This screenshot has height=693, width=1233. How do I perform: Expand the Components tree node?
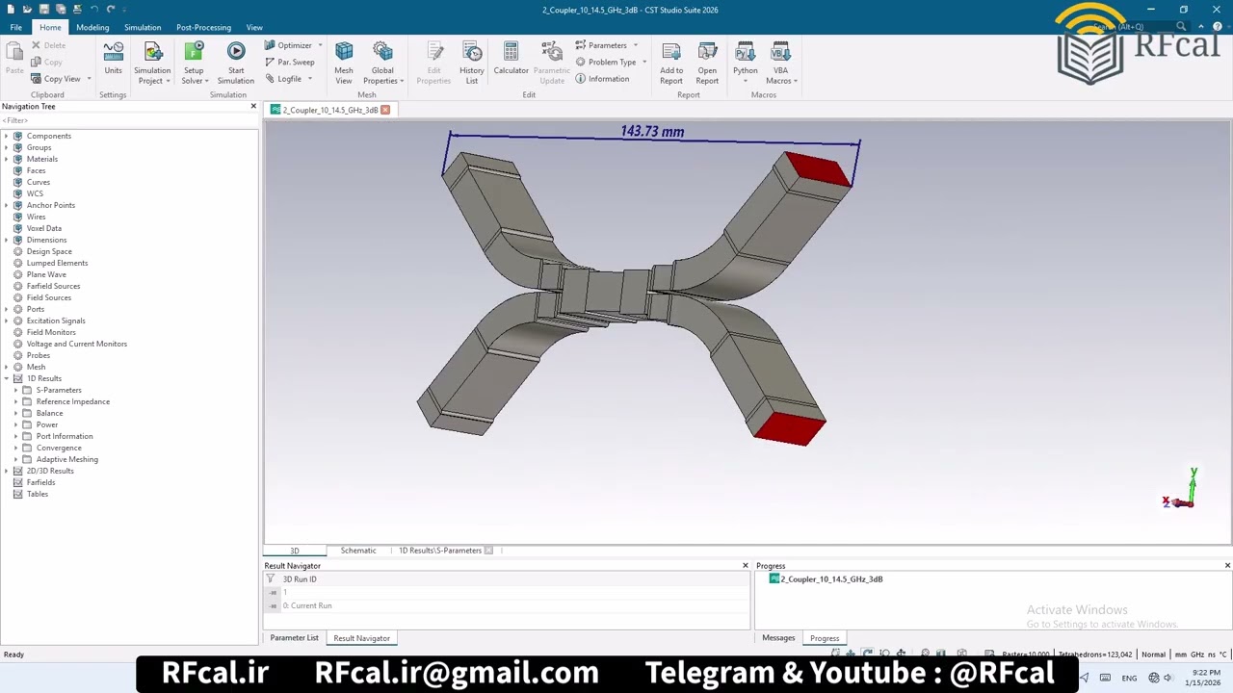[7, 136]
